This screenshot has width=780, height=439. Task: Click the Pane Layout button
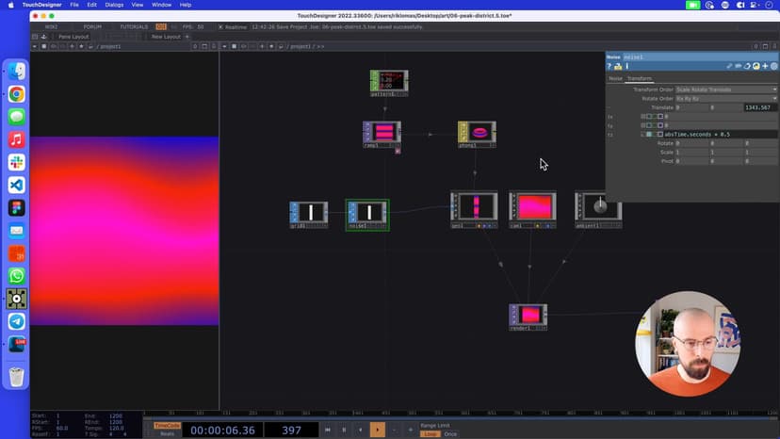click(x=73, y=37)
